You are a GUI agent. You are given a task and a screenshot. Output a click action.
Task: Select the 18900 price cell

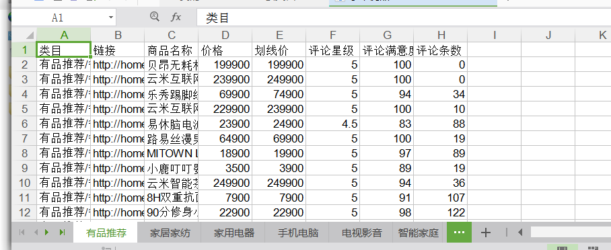(225, 153)
